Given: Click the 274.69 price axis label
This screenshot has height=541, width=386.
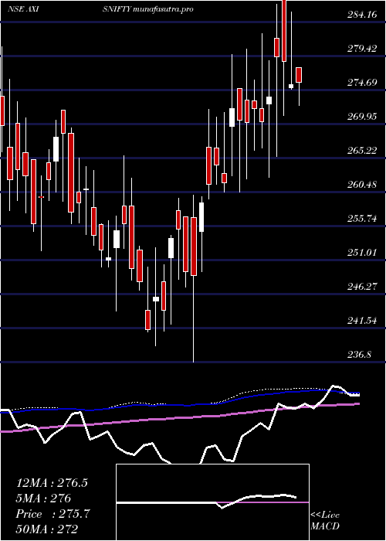Looking at the screenshot, I should (x=362, y=83).
